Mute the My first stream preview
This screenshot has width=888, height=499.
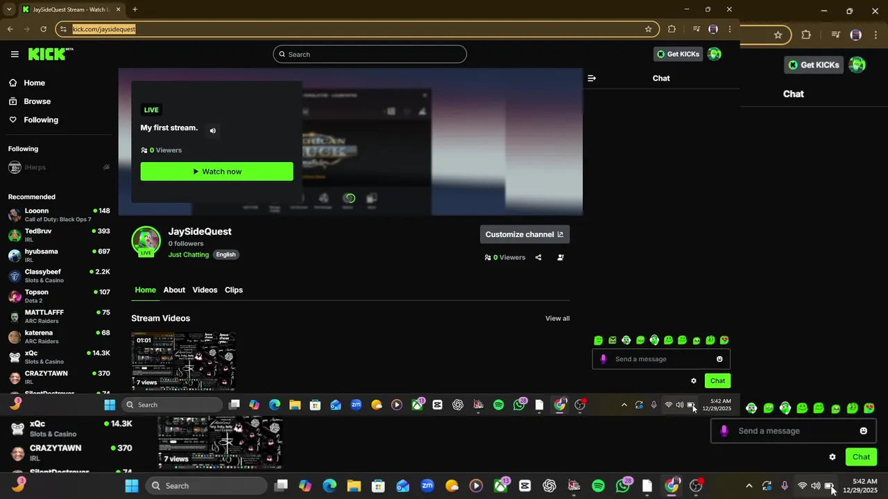pyautogui.click(x=213, y=130)
